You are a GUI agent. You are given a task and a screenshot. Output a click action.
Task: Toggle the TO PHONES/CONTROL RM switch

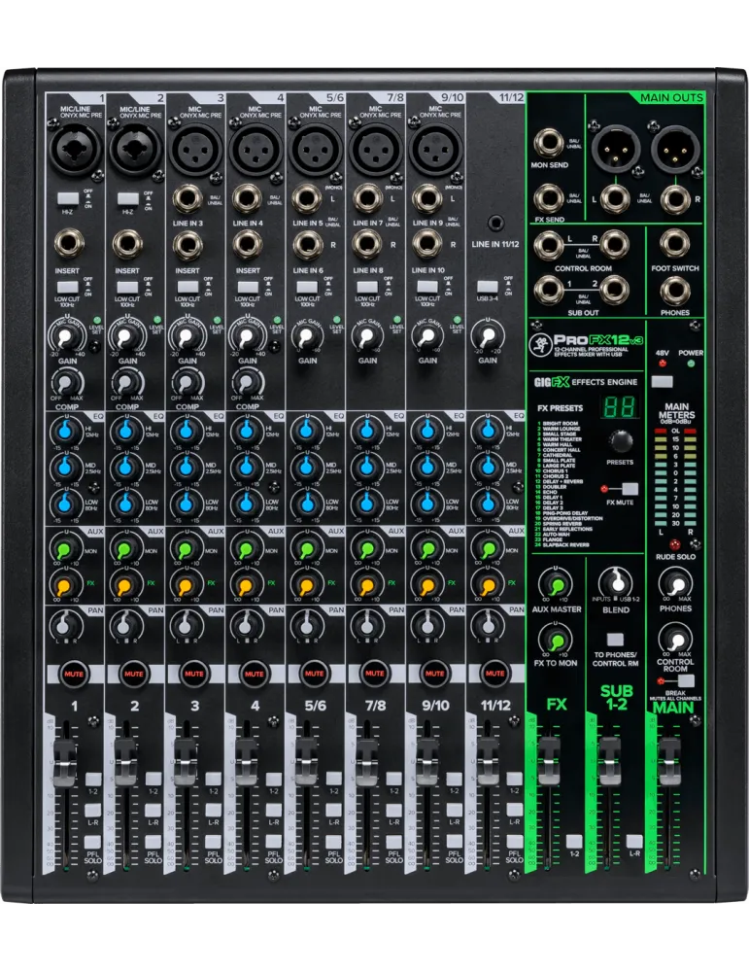click(615, 640)
